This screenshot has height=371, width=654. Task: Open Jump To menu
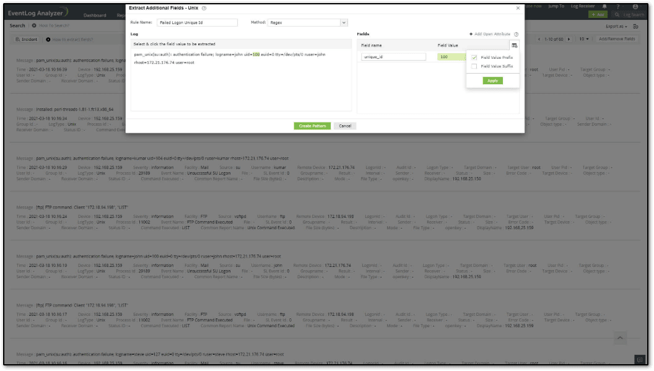click(x=556, y=6)
